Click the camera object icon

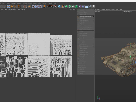(x=90, y=7)
